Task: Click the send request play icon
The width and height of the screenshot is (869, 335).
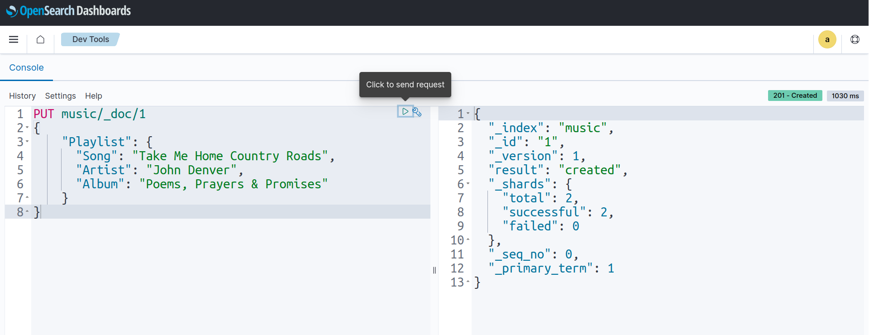Action: [x=405, y=111]
